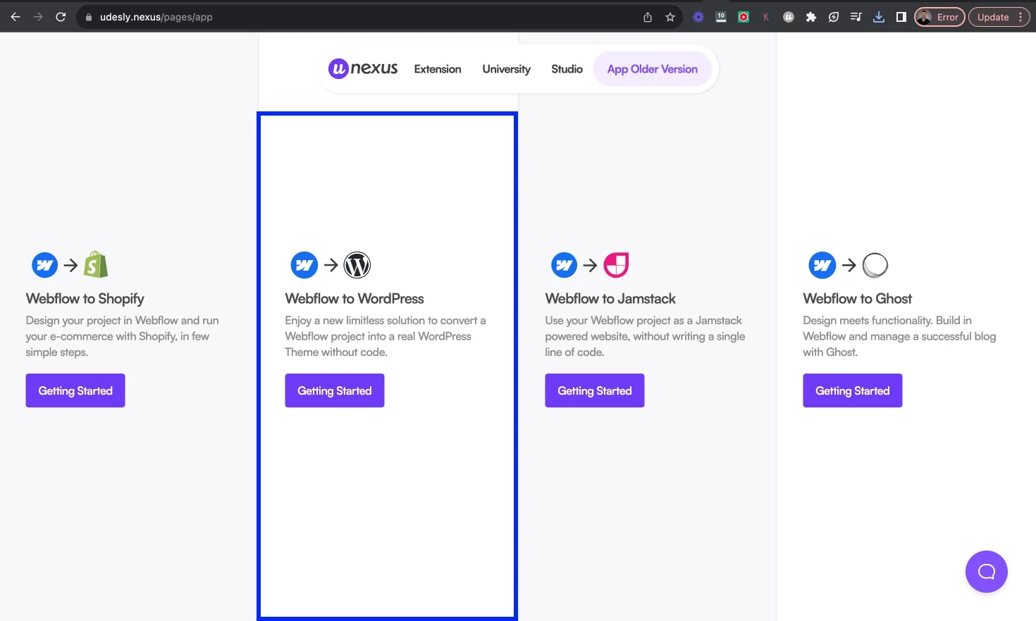Open the University nav item

(506, 69)
